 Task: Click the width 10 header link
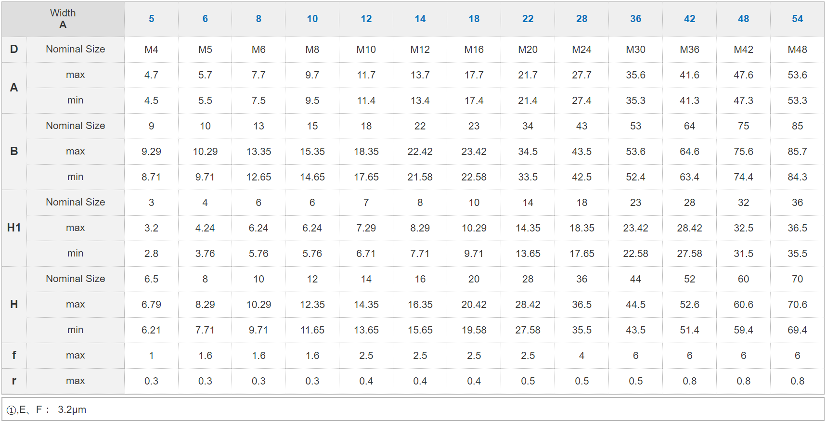tap(312, 19)
